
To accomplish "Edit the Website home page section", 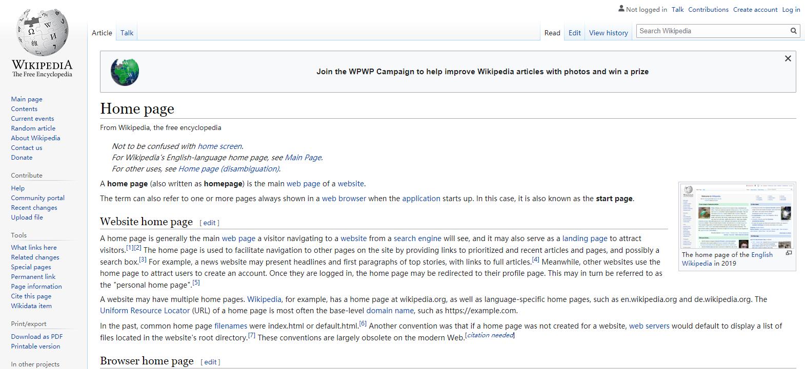I will [209, 223].
